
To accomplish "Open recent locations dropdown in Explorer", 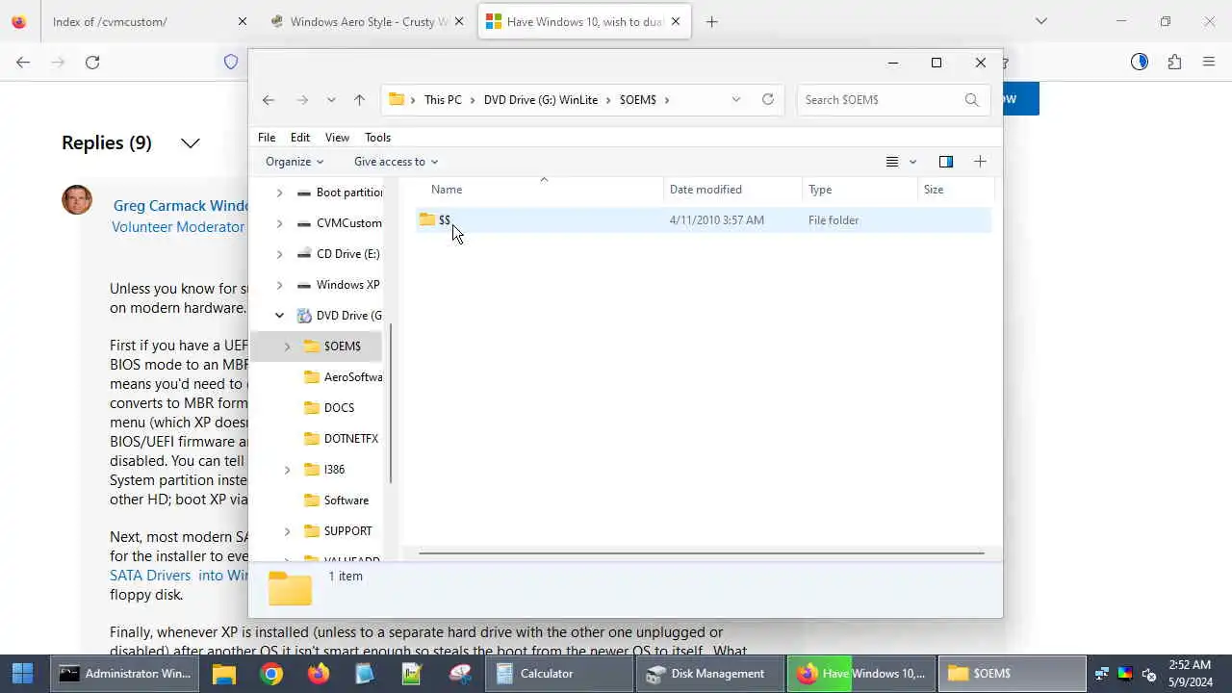I will click(331, 100).
